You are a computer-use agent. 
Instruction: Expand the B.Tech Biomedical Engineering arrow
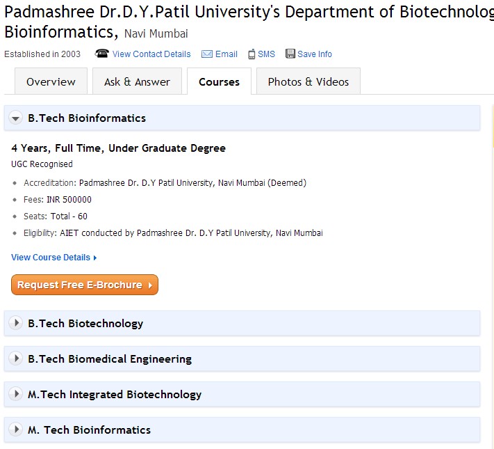point(15,359)
